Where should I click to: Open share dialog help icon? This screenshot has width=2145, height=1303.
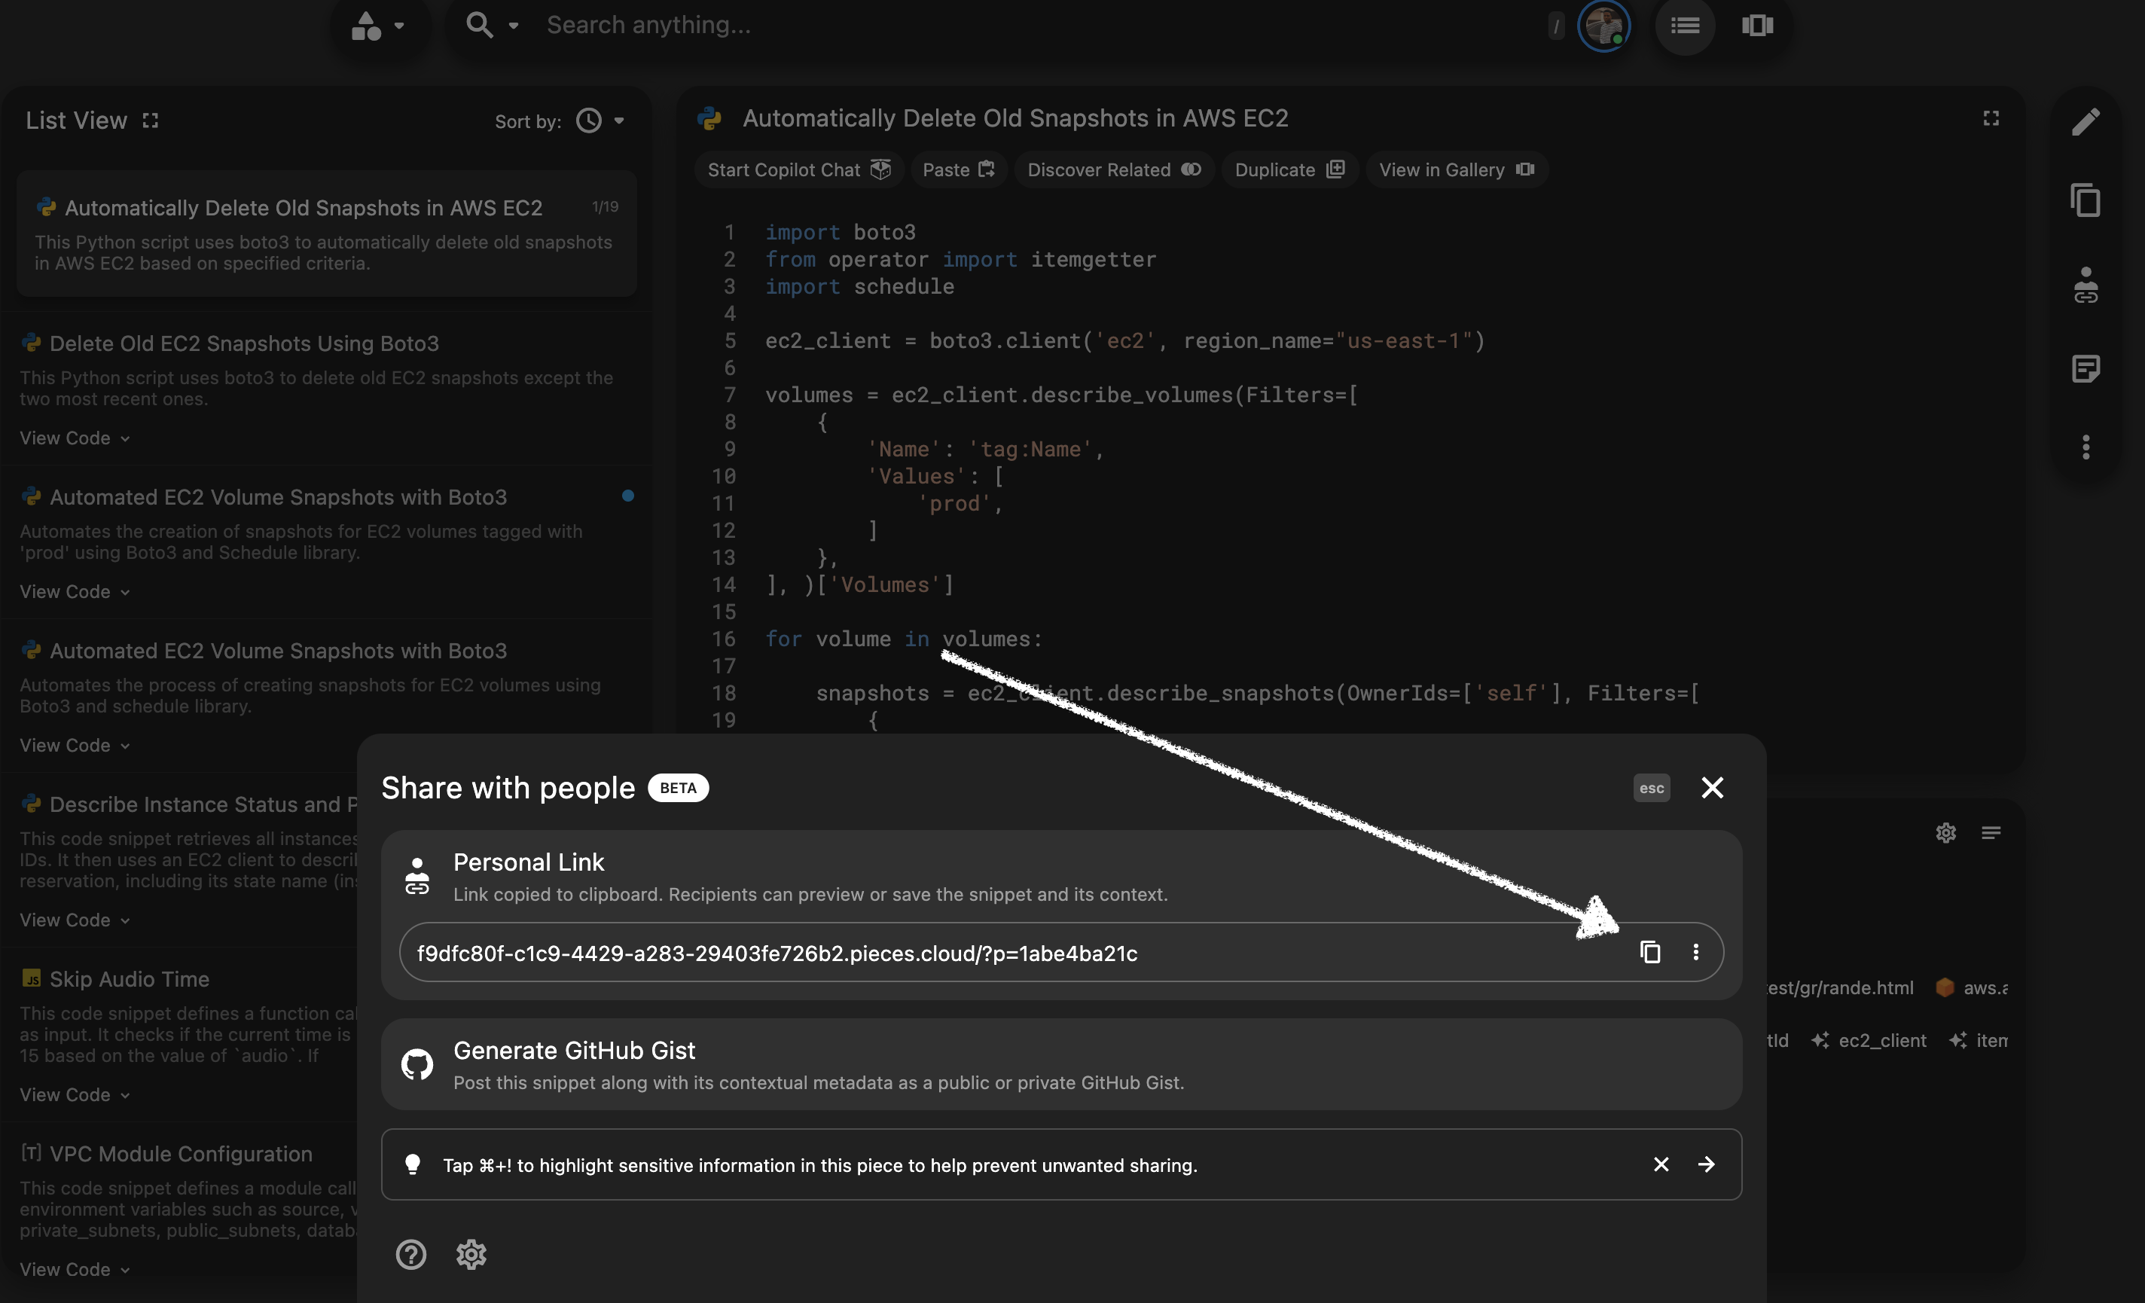pyautogui.click(x=411, y=1254)
